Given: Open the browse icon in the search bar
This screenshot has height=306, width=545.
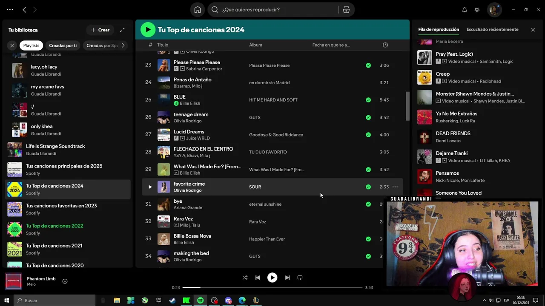Looking at the screenshot, I should pos(346,10).
